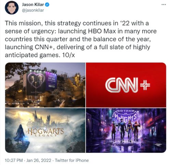Viewport: 171px width, 165px height.
Task: Click the Gotham Knights bat logo
Action: (x=126, y=116)
